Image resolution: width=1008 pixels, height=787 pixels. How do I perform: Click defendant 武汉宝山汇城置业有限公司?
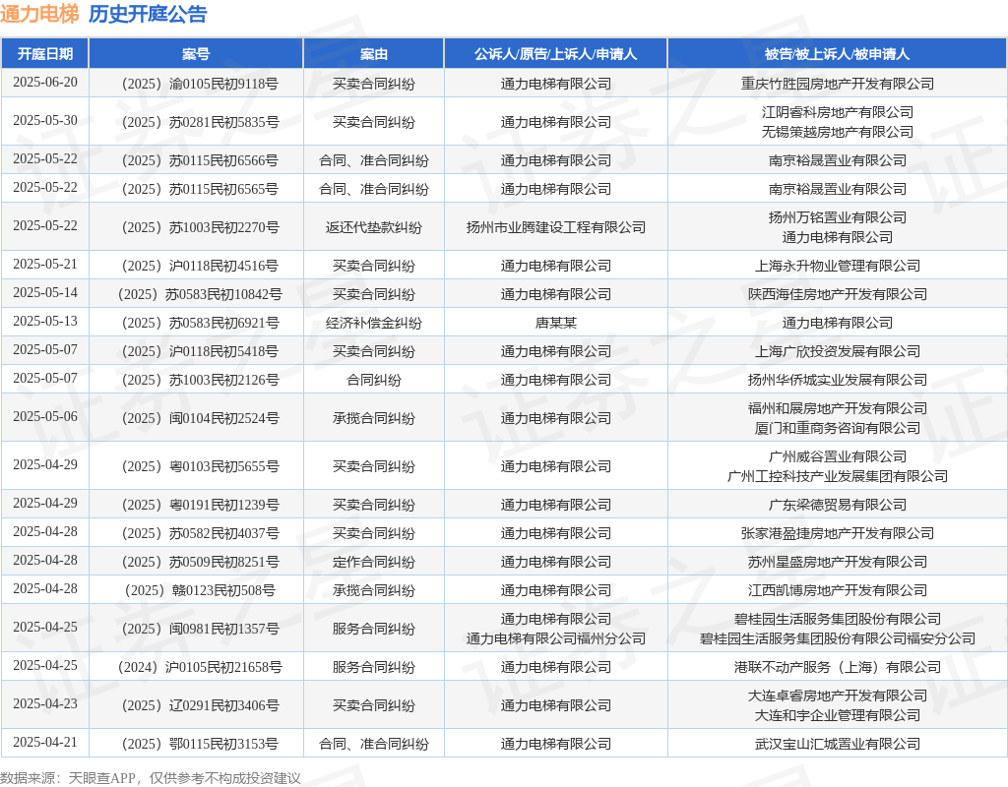837,744
